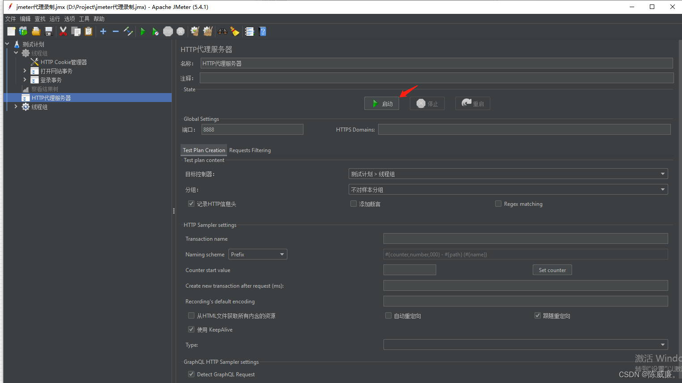Open the 分组 dropdown

508,189
